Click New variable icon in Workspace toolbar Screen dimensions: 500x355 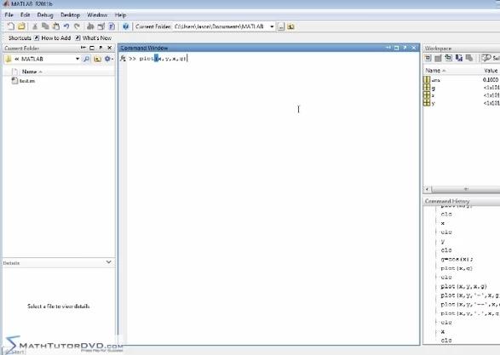(x=428, y=58)
